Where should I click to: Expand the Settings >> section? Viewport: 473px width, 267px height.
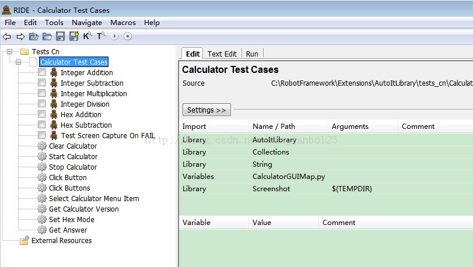pos(206,110)
